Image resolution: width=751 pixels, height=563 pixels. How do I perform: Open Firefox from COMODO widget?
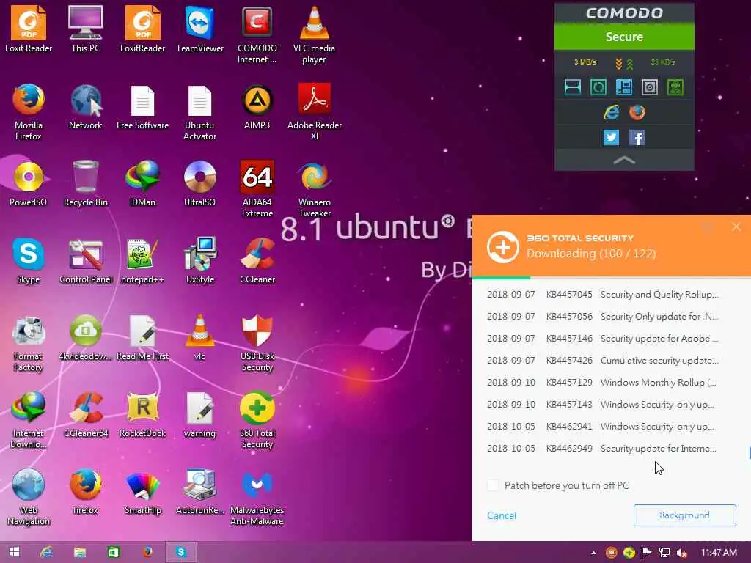click(637, 112)
